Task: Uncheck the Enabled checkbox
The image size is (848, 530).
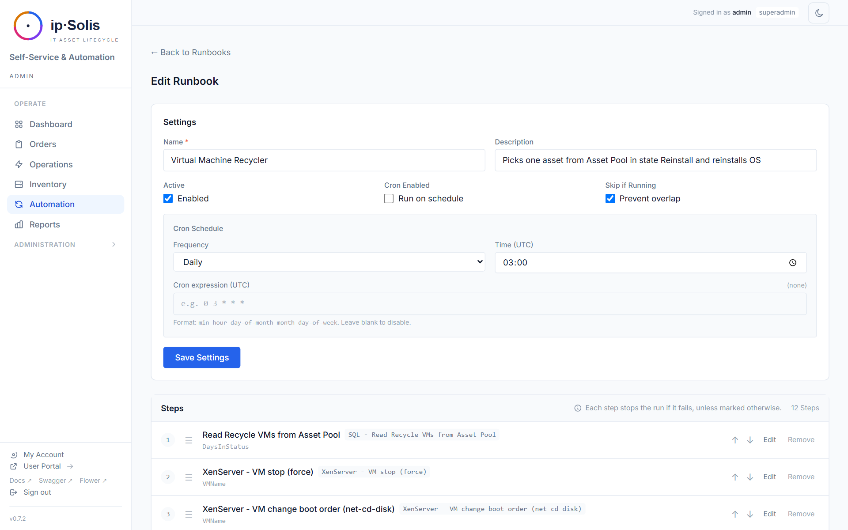Action: (168, 199)
